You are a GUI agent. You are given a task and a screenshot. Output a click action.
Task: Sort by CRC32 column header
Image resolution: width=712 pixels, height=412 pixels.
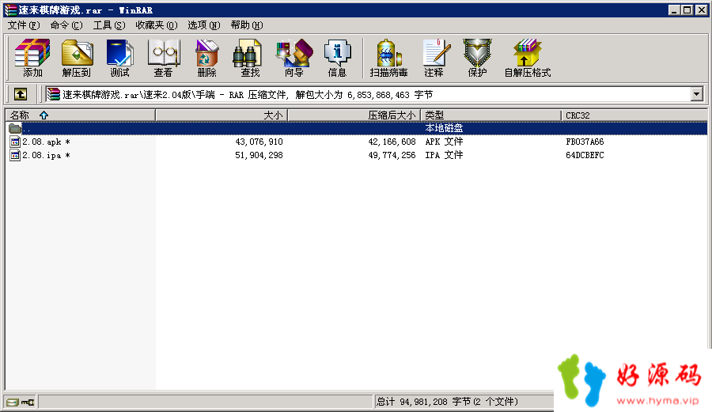634,115
